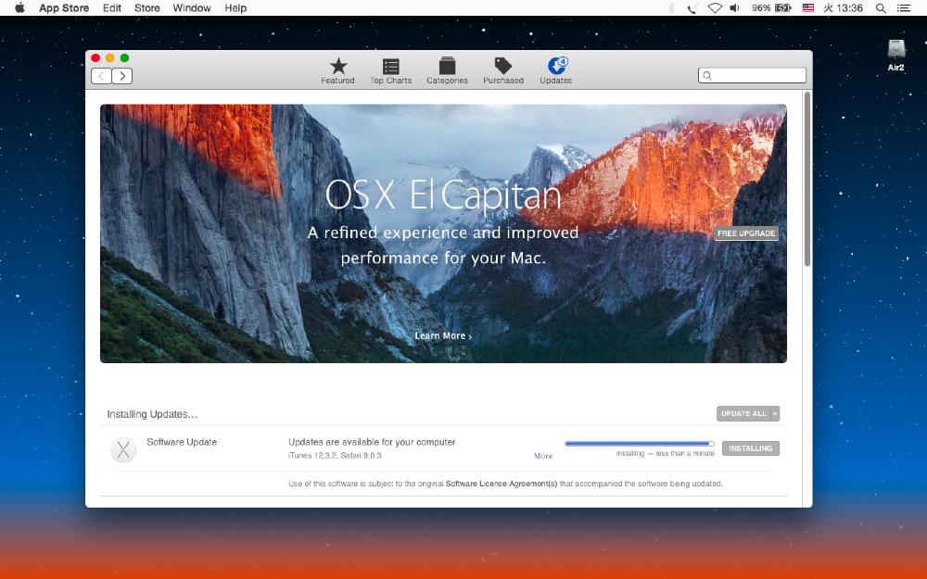927x579 pixels.
Task: Click the install progress bar
Action: coord(640,443)
